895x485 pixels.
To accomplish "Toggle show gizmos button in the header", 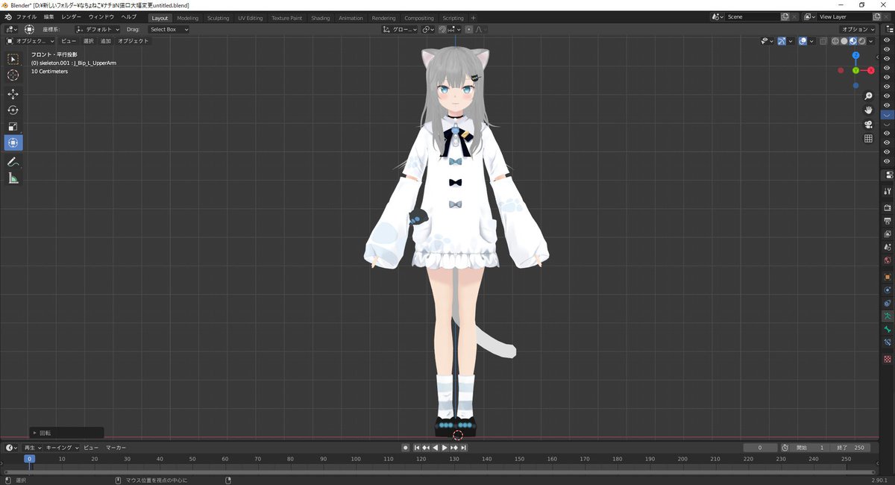I will click(782, 41).
